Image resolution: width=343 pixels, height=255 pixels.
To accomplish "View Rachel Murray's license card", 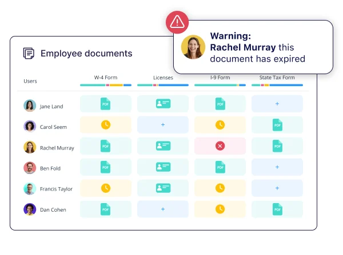I will coord(163,146).
